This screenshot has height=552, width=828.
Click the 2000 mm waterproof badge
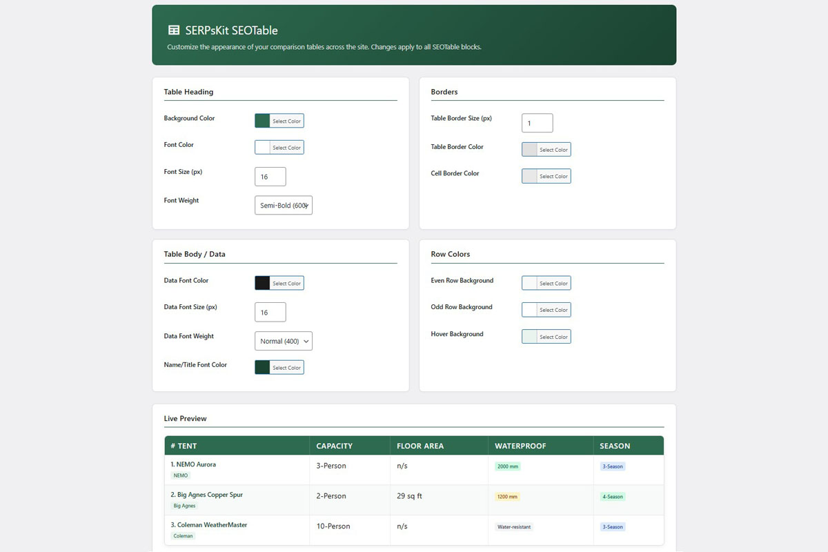[508, 466]
